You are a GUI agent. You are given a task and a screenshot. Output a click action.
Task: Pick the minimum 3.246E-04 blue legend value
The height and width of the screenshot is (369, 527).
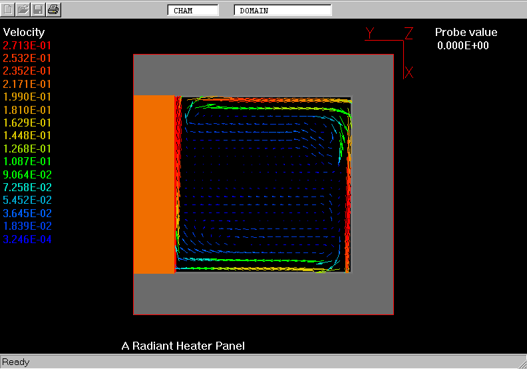point(27,239)
